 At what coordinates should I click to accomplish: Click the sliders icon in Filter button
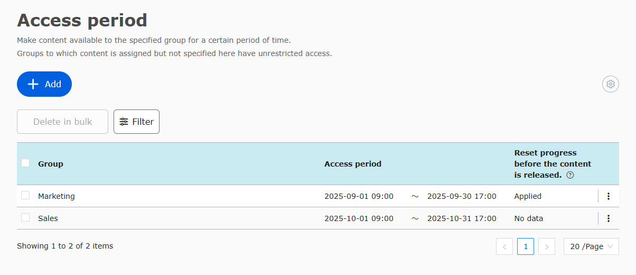[x=124, y=122]
